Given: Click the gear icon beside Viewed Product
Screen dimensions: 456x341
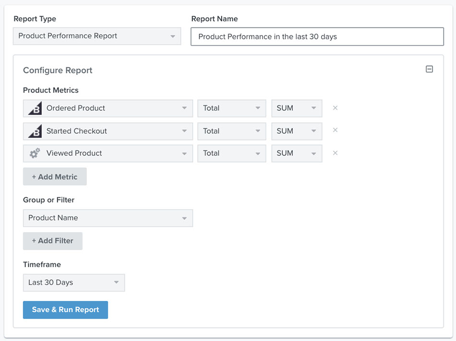Looking at the screenshot, I should [35, 153].
